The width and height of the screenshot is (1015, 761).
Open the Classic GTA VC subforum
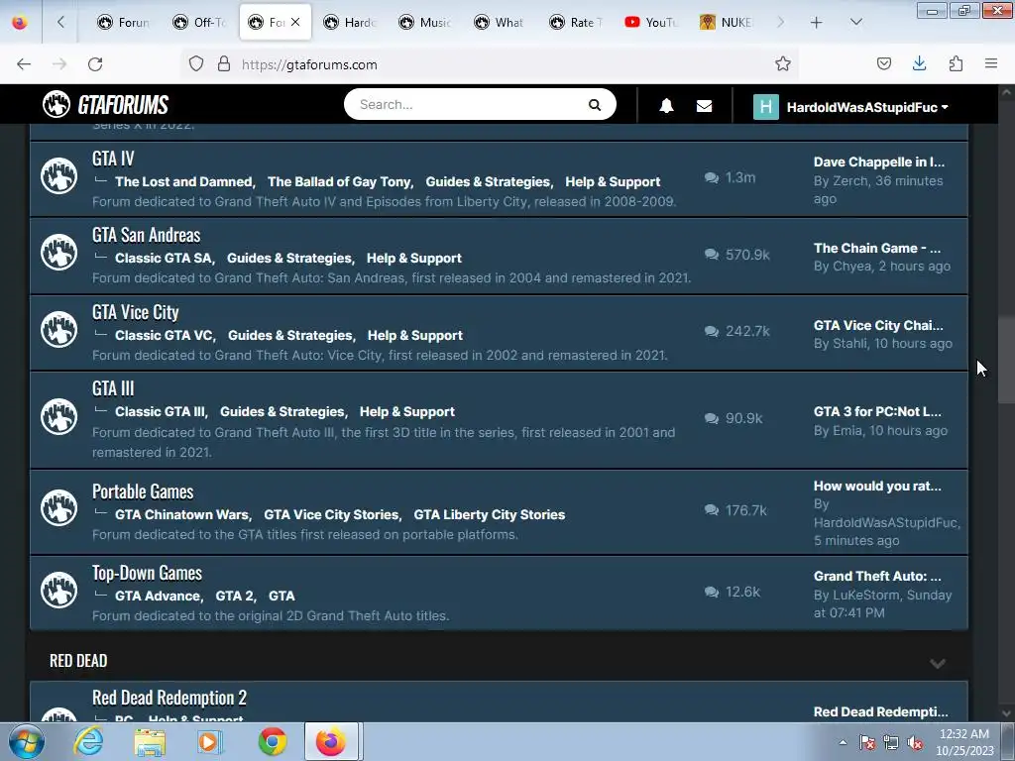164,335
